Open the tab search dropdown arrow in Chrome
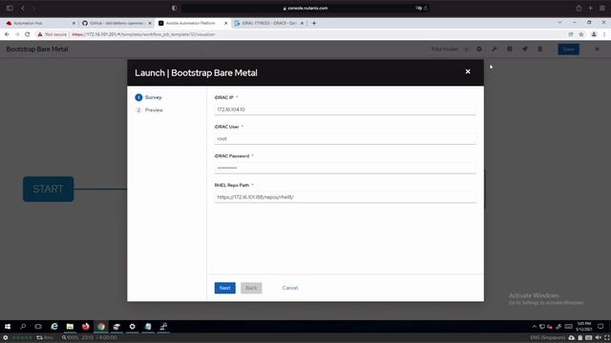Screen dimensions: 611x343 560,23
